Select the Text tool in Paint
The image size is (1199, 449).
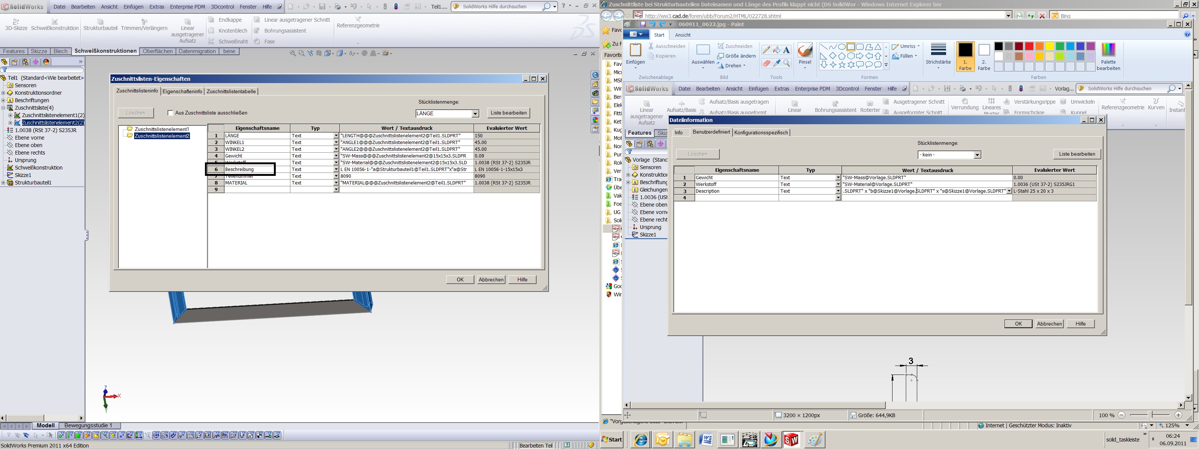[786, 50]
